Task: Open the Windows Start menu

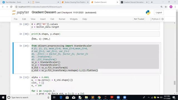Action: point(3,97)
